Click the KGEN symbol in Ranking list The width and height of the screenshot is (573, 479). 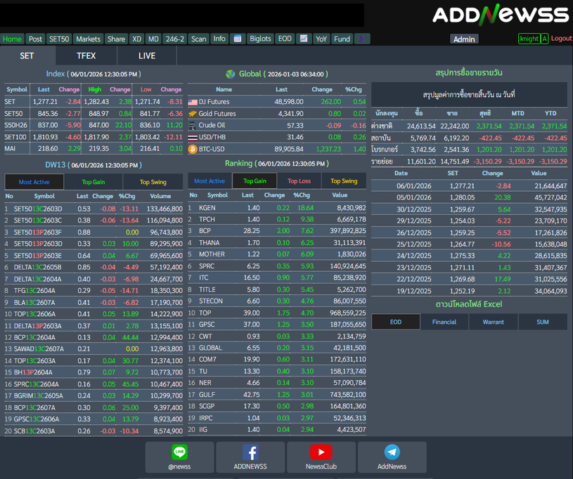tap(207, 208)
